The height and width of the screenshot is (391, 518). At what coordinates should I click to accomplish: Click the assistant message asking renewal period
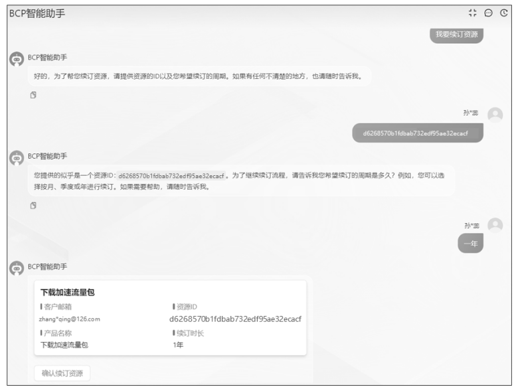click(242, 181)
